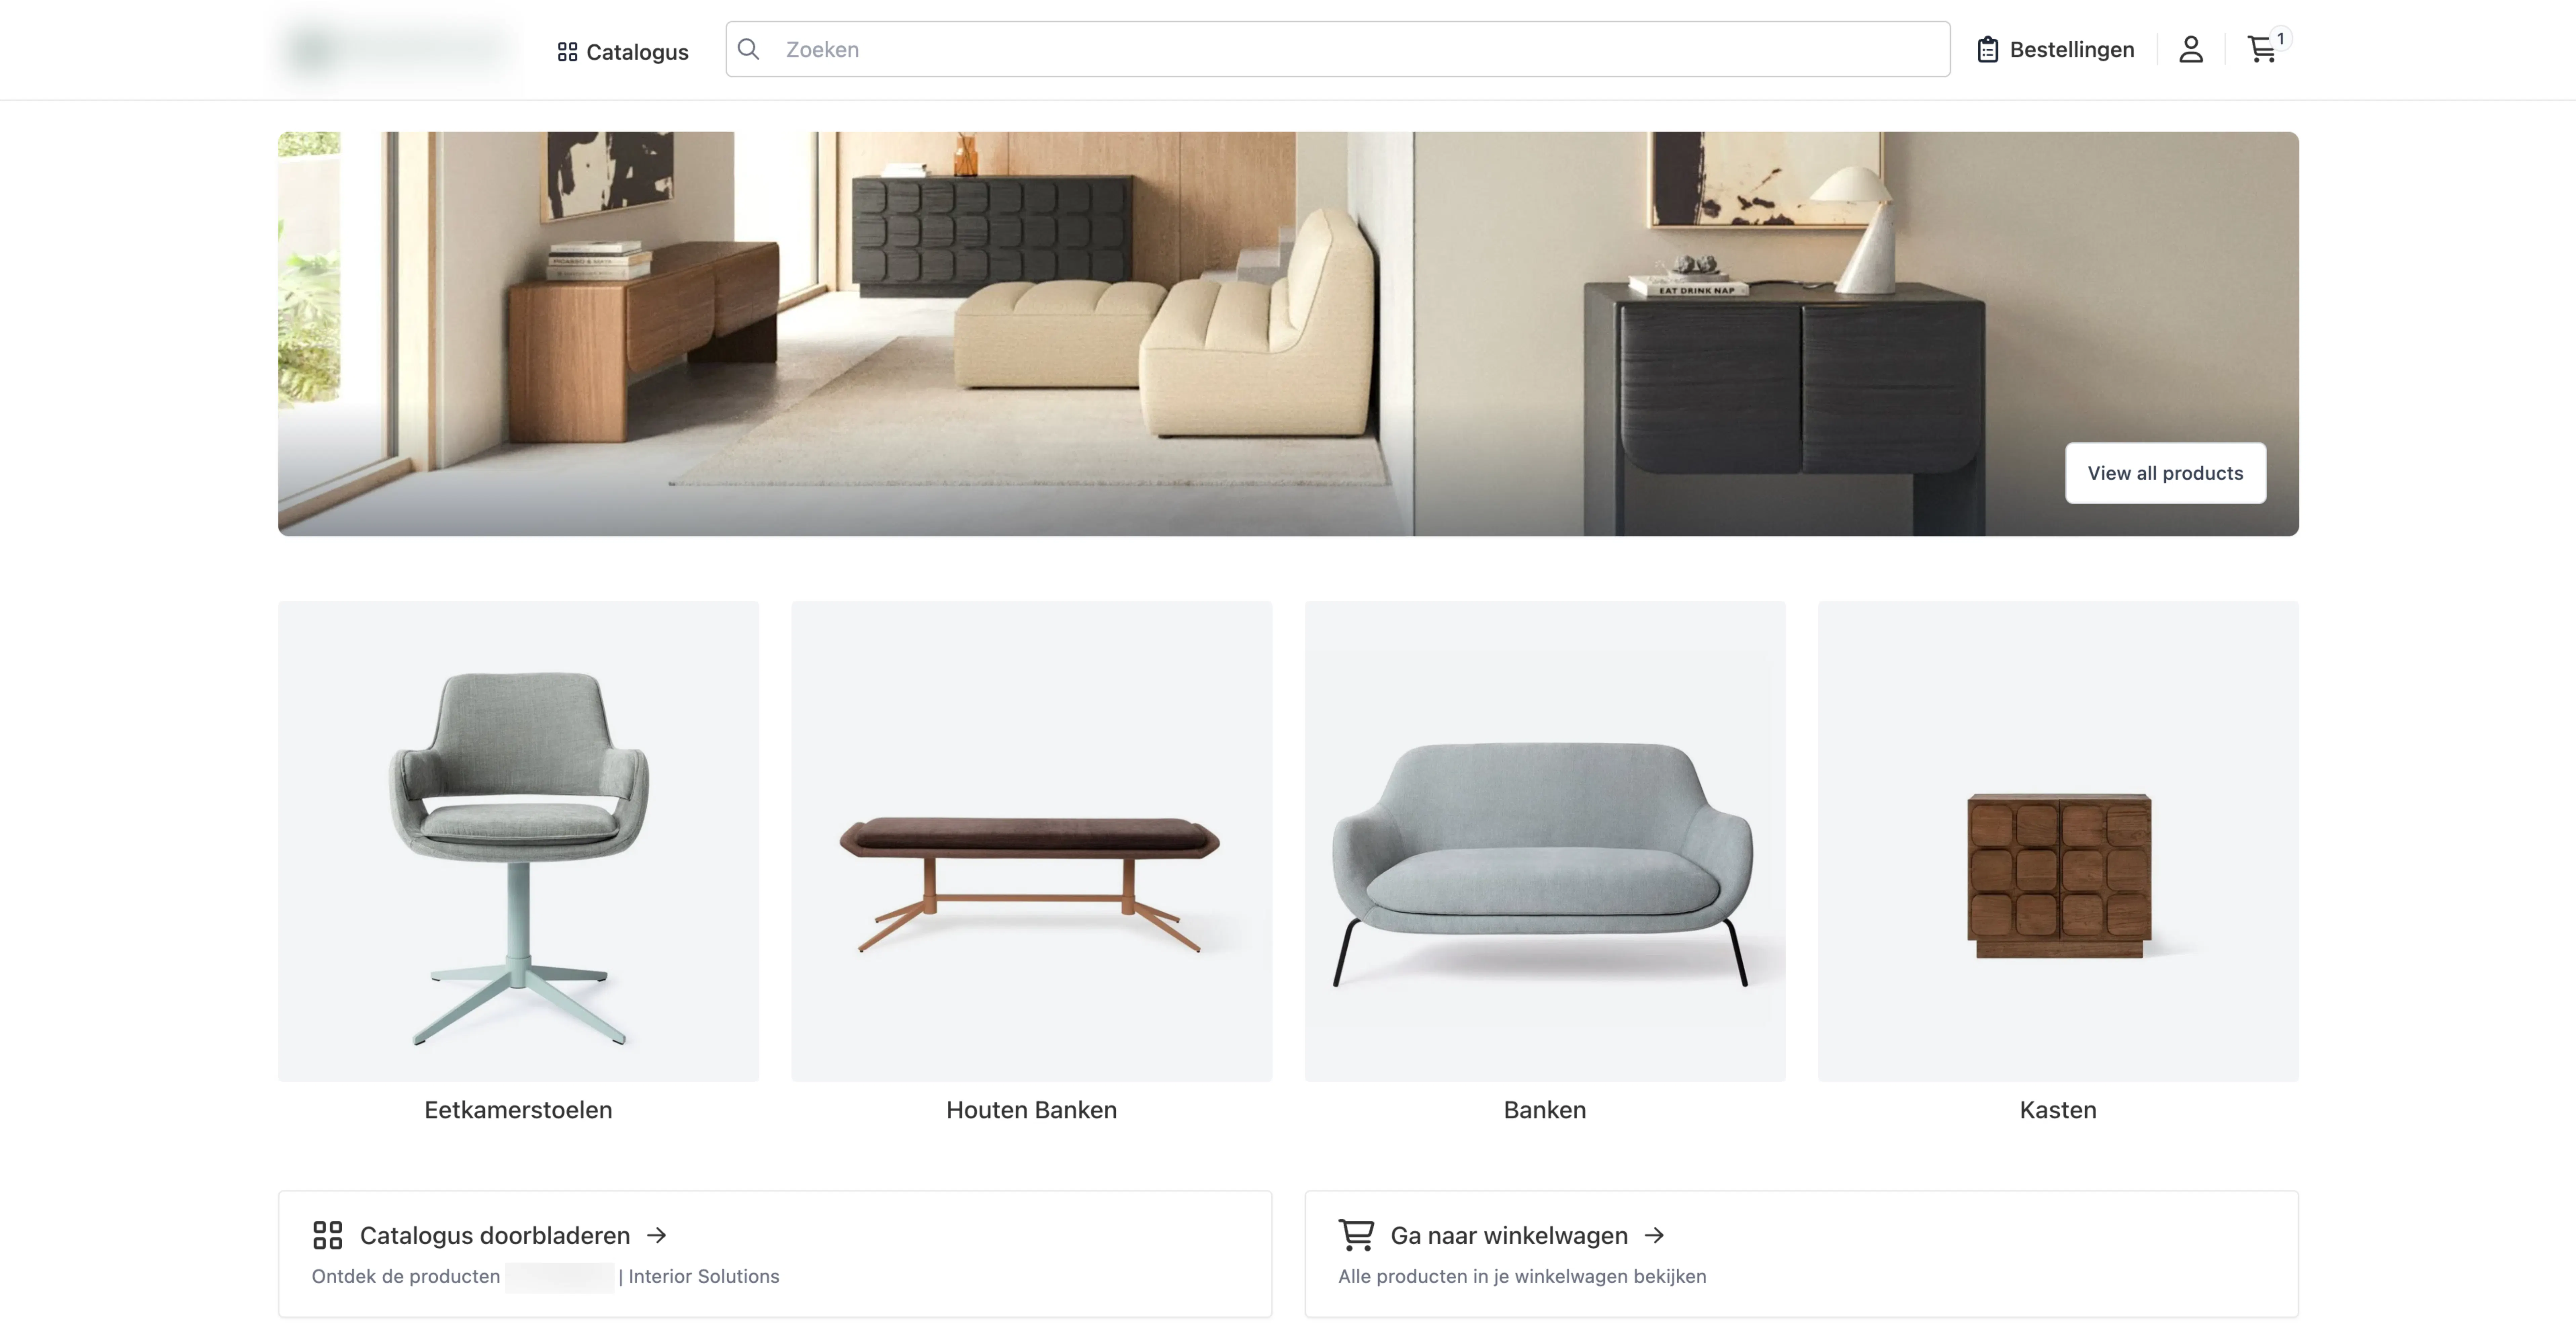Image resolution: width=2576 pixels, height=1332 pixels.
Task: Click the Catalogus grid icon in header
Action: click(x=567, y=52)
